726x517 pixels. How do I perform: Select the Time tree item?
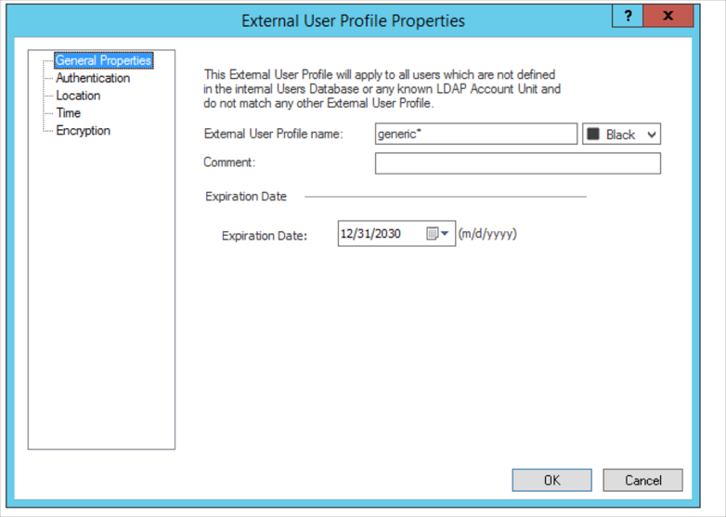tap(68, 113)
